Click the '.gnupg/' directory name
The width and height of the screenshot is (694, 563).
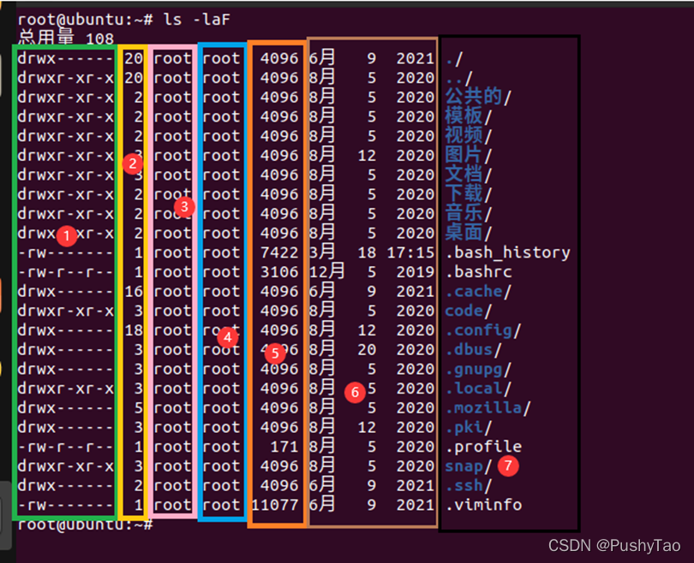[478, 370]
